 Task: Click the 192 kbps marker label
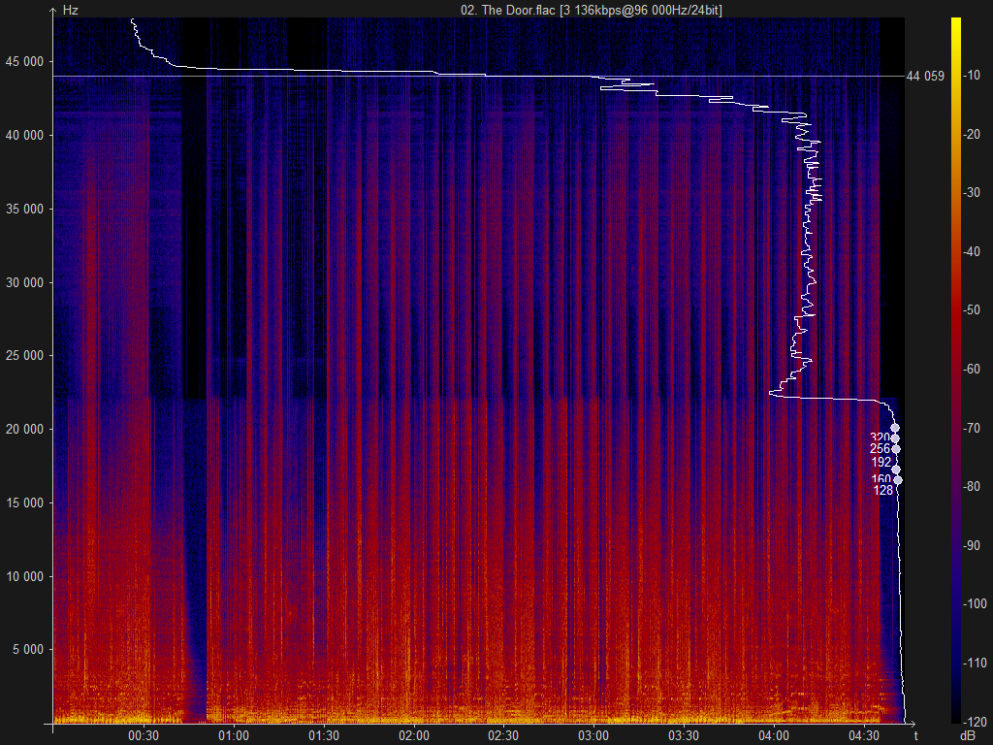[x=881, y=461]
